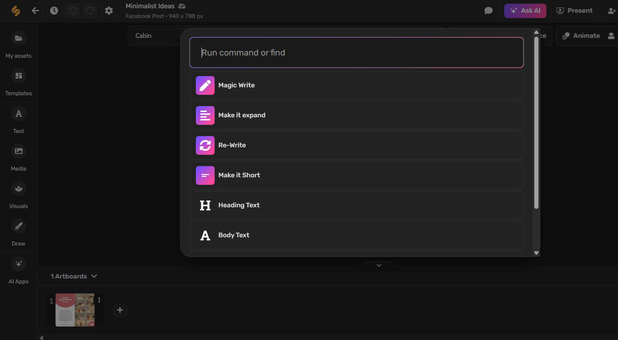This screenshot has height=340, width=618.
Task: Select Make it expand command
Action: [x=356, y=115]
